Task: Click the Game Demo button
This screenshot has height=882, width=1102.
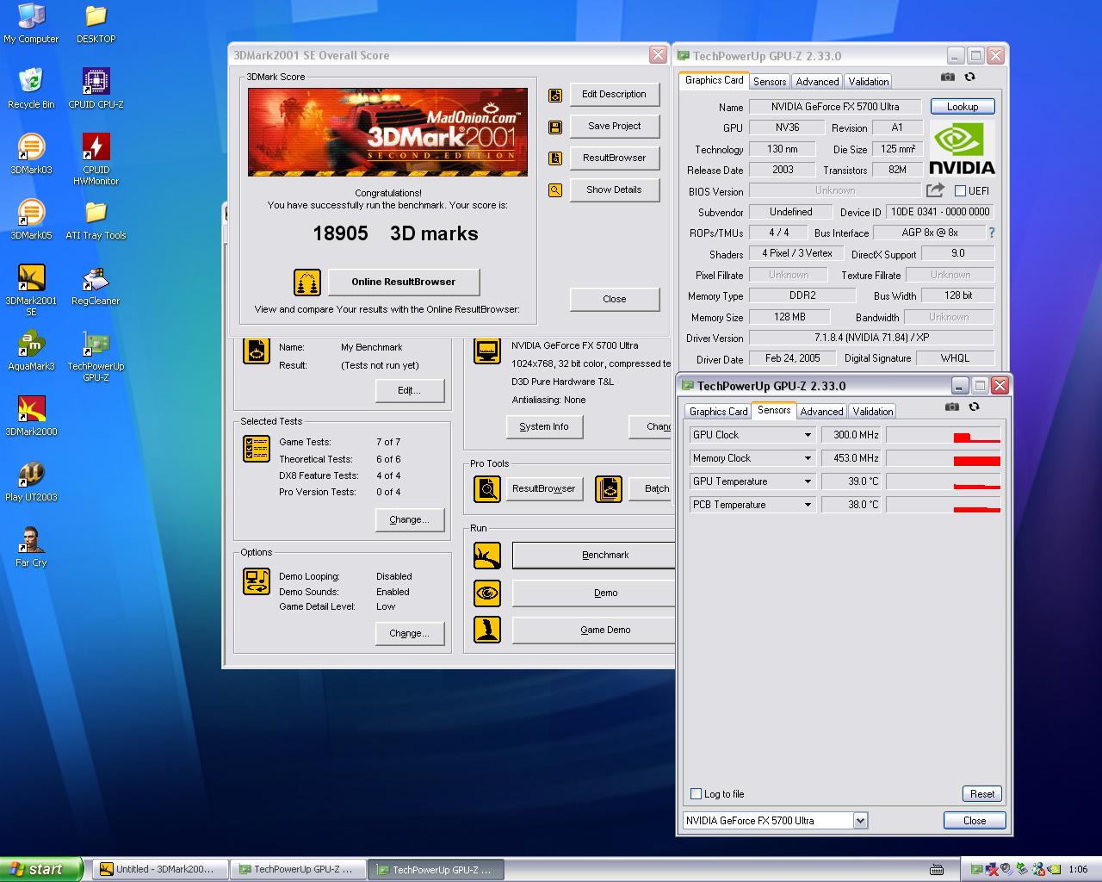Action: click(x=593, y=630)
